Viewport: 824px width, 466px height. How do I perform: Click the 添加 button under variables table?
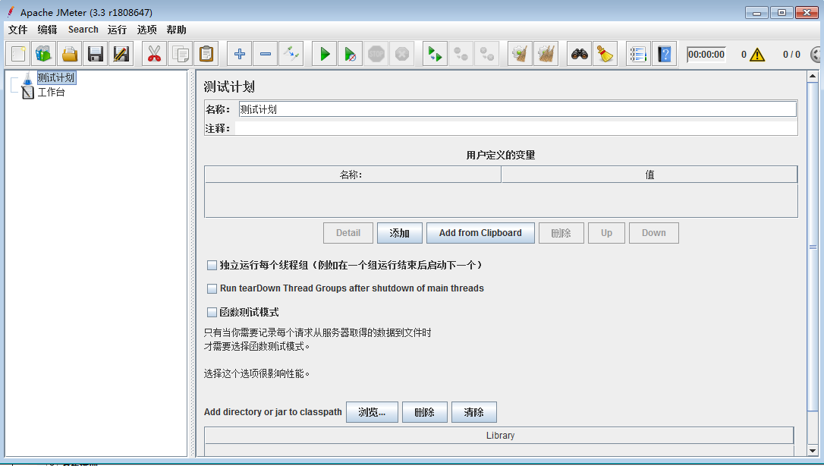[399, 233]
